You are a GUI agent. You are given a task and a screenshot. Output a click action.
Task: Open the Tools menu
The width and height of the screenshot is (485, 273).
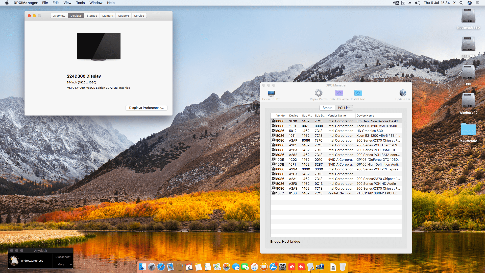coord(80,3)
